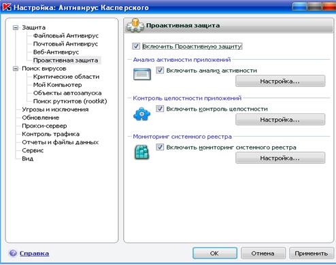336x265 pixels.
Task: Click the round help question mark icon
Action: pos(13,253)
